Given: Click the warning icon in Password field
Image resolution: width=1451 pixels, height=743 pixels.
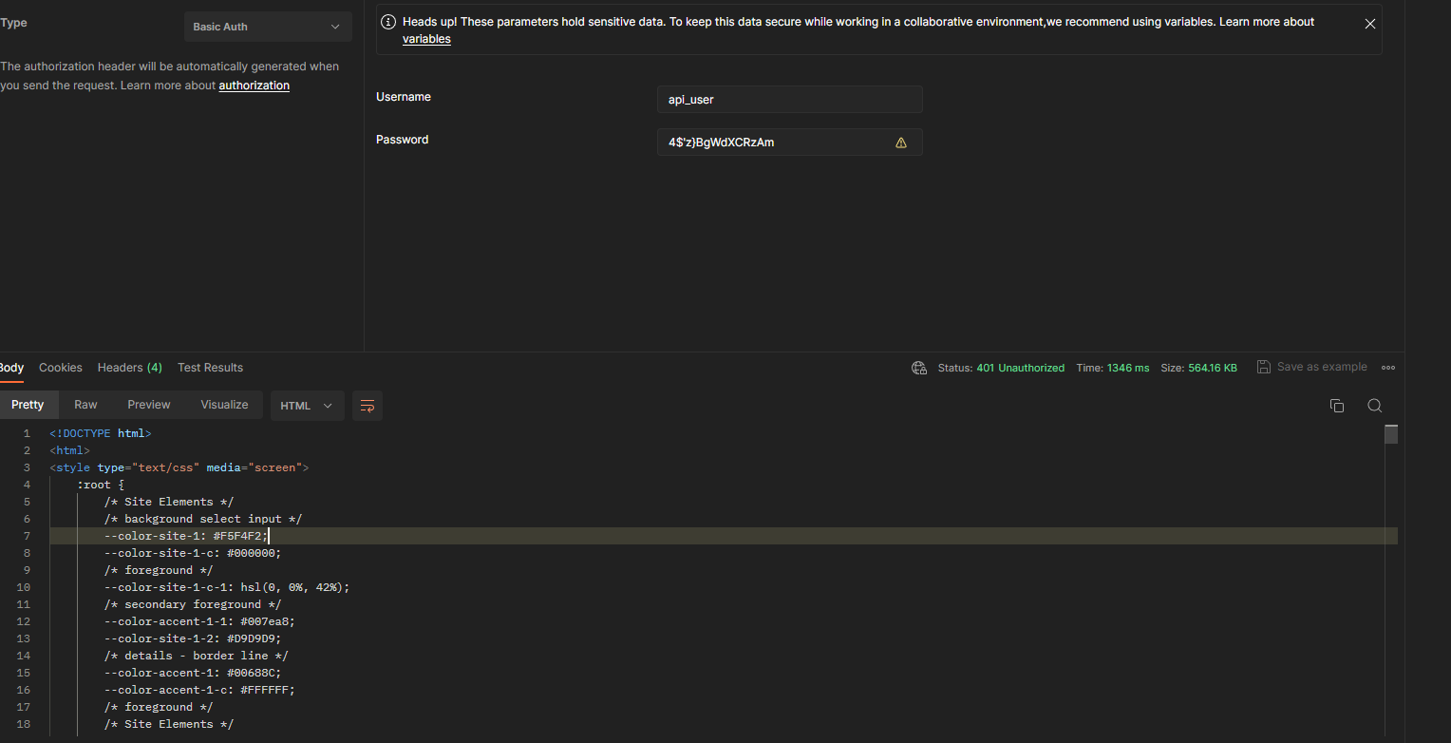Looking at the screenshot, I should [900, 143].
